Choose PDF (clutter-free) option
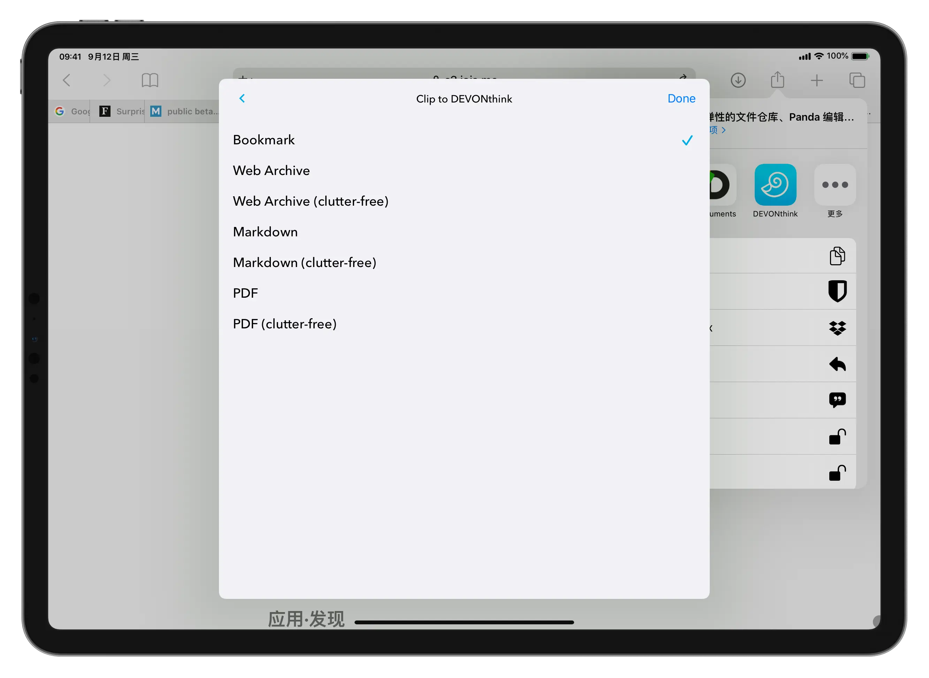Viewport: 929px width, 678px height. pyautogui.click(x=464, y=324)
